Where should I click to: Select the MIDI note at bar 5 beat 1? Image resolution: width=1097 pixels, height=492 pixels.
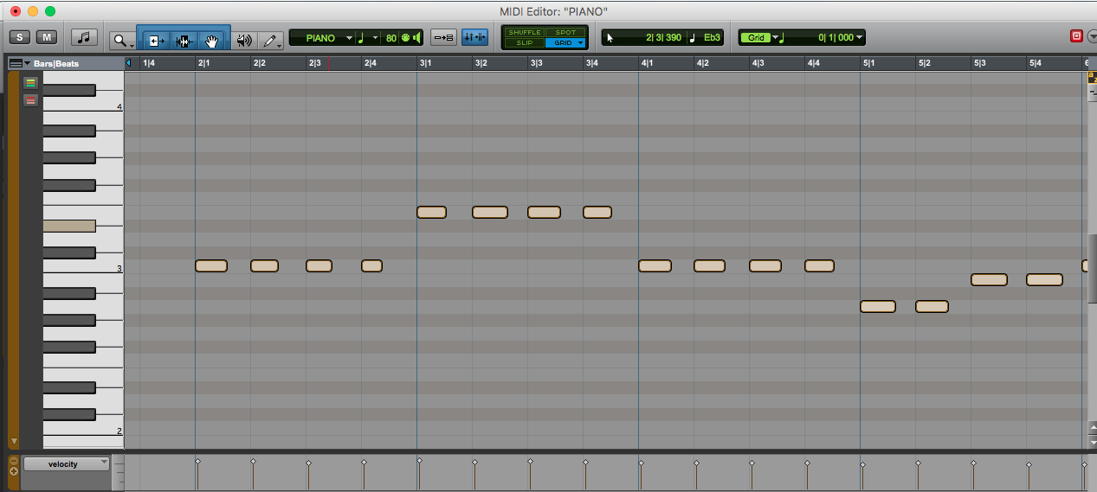pyautogui.click(x=878, y=306)
